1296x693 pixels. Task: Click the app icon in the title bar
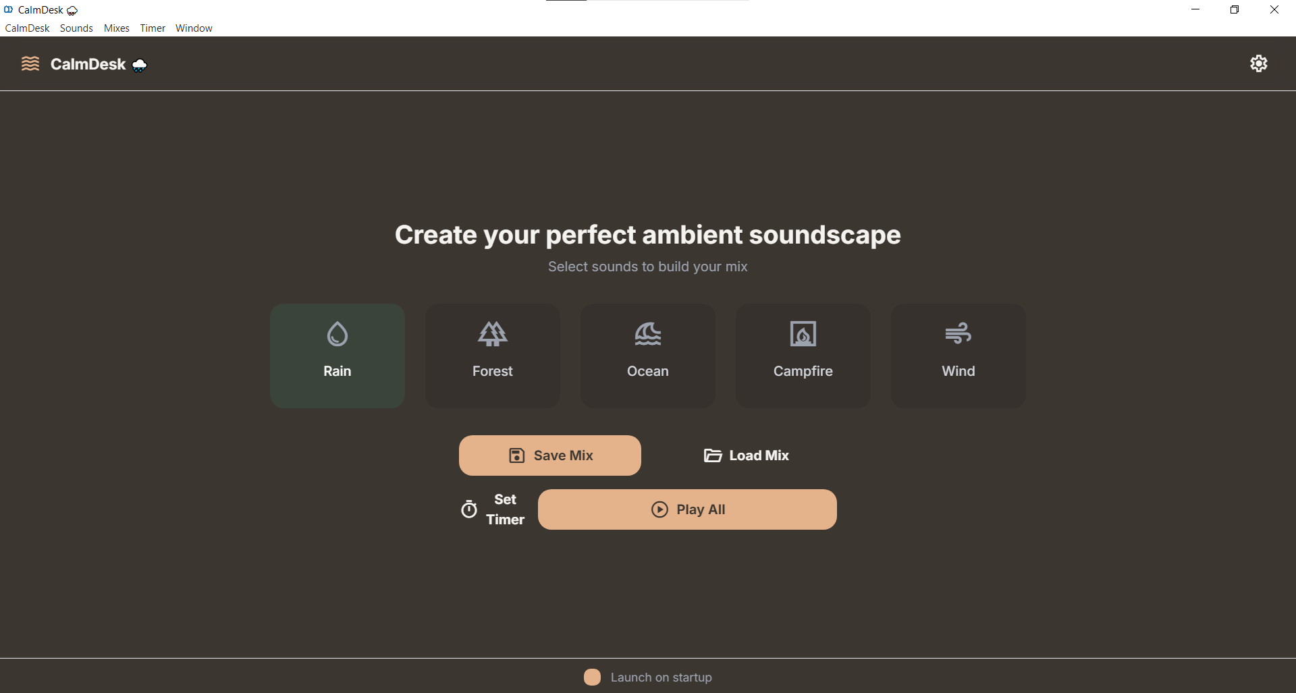click(x=8, y=9)
